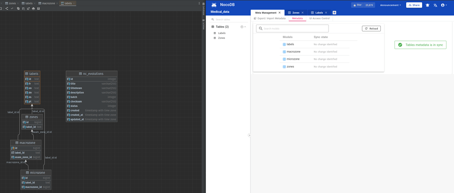
Task: Click the Share button
Action: (414, 5)
